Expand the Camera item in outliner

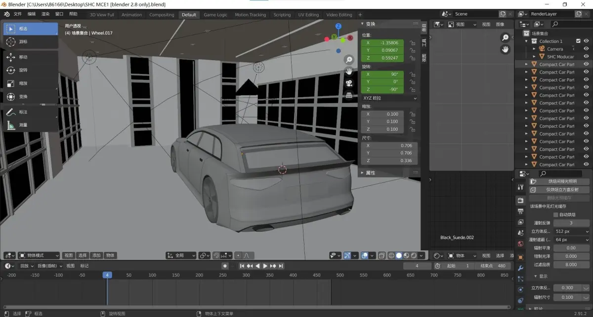tap(534, 49)
